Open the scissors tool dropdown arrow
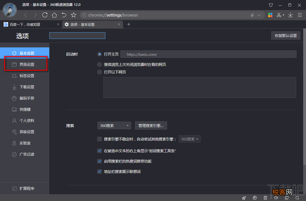306x201 pixels. click(283, 15)
